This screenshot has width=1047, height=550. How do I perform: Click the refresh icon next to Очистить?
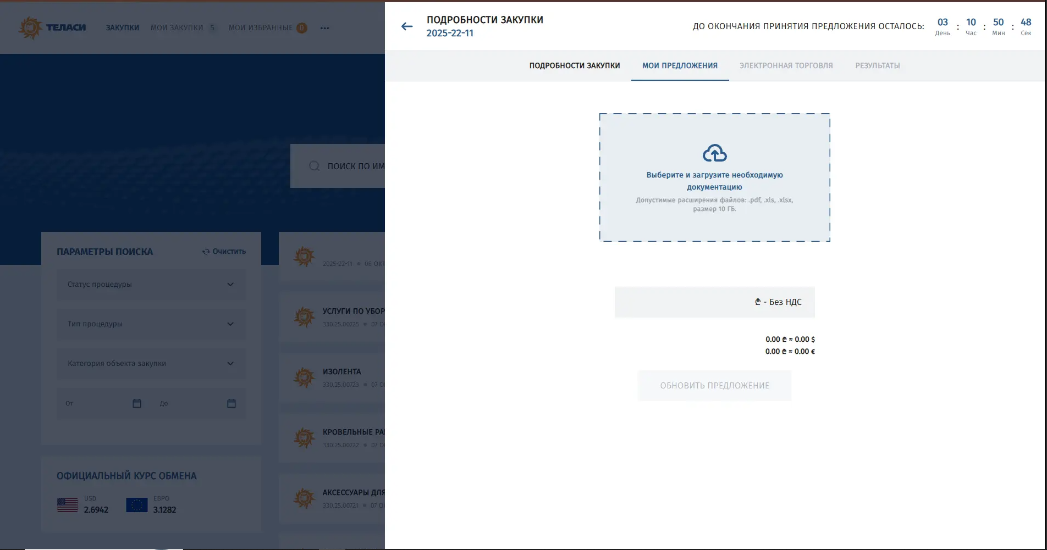[x=206, y=252]
